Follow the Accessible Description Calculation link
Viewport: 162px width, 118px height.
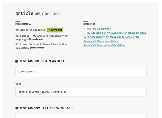point(104,45)
